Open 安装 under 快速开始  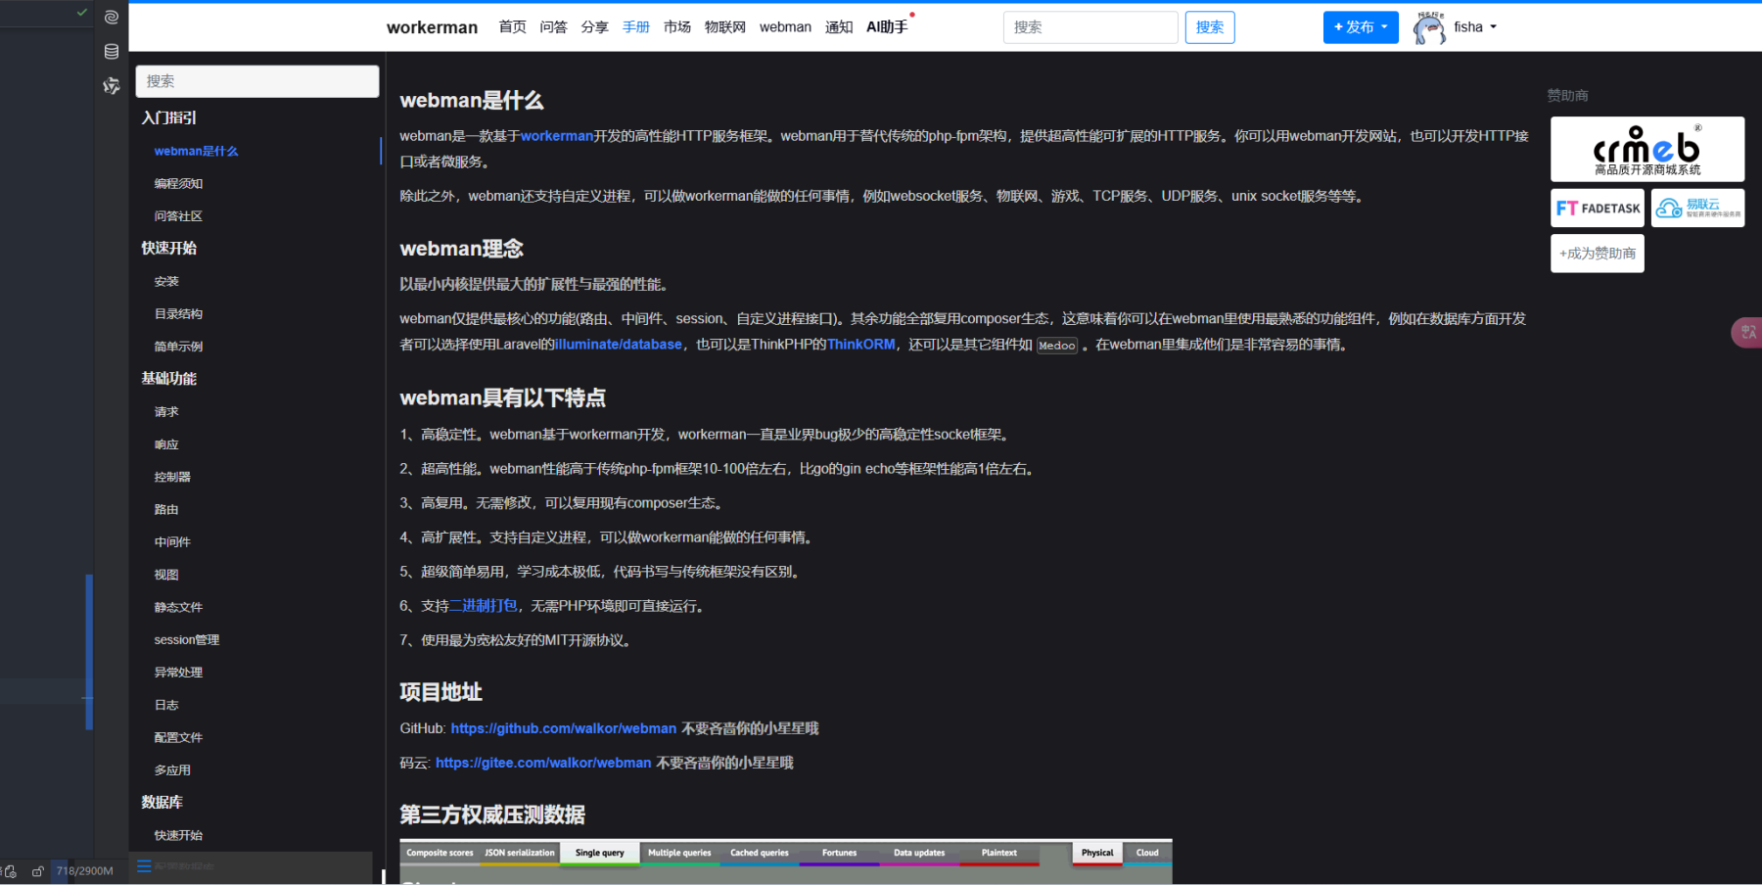coord(166,281)
